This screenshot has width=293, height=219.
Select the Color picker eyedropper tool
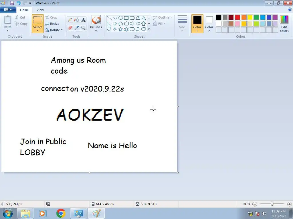pyautogui.click(x=77, y=28)
